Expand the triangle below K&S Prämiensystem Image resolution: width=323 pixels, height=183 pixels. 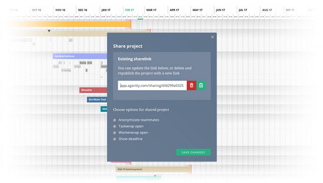155,176
